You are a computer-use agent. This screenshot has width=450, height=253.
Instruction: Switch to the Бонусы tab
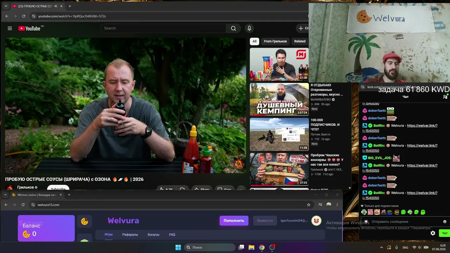(154, 235)
